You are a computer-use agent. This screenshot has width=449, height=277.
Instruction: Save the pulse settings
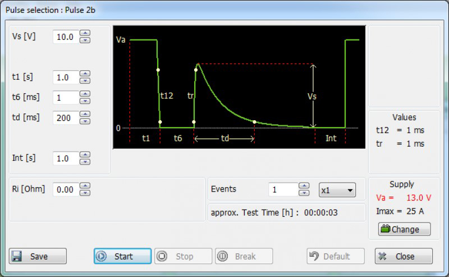point(38,256)
